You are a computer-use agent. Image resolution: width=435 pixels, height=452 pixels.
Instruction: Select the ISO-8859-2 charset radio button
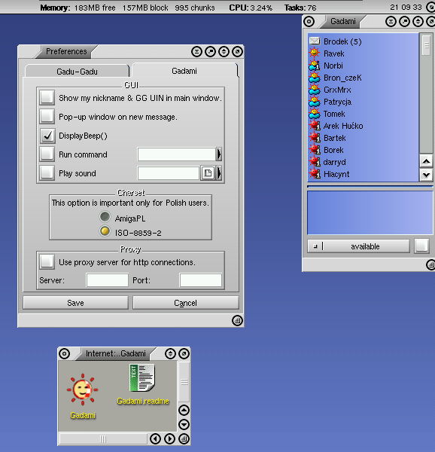105,231
